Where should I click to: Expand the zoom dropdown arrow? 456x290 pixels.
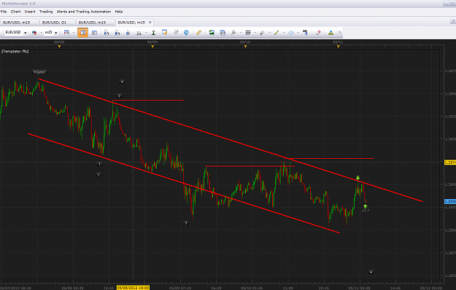[146, 33]
